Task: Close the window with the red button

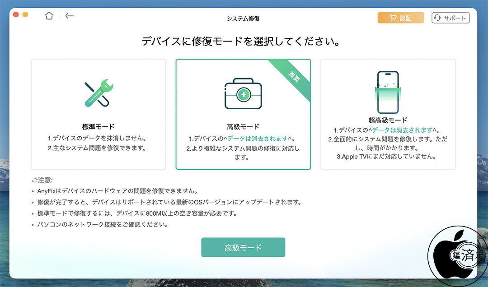Action: coord(16,14)
